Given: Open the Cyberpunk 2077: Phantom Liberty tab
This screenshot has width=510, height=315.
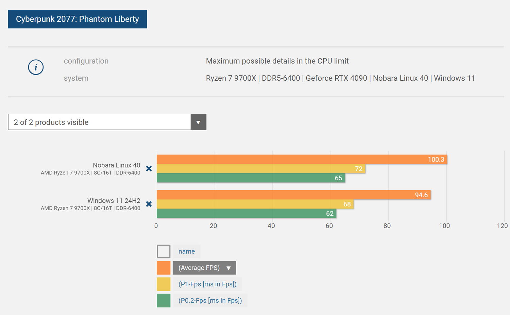Looking at the screenshot, I should point(78,19).
